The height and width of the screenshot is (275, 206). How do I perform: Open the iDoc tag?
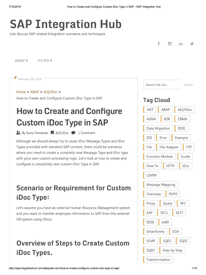[x=186, y=166]
